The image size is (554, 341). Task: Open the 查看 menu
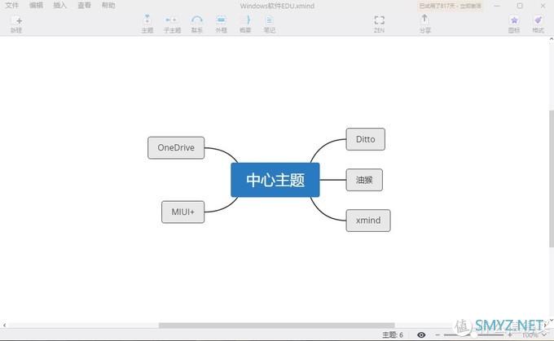click(x=84, y=6)
